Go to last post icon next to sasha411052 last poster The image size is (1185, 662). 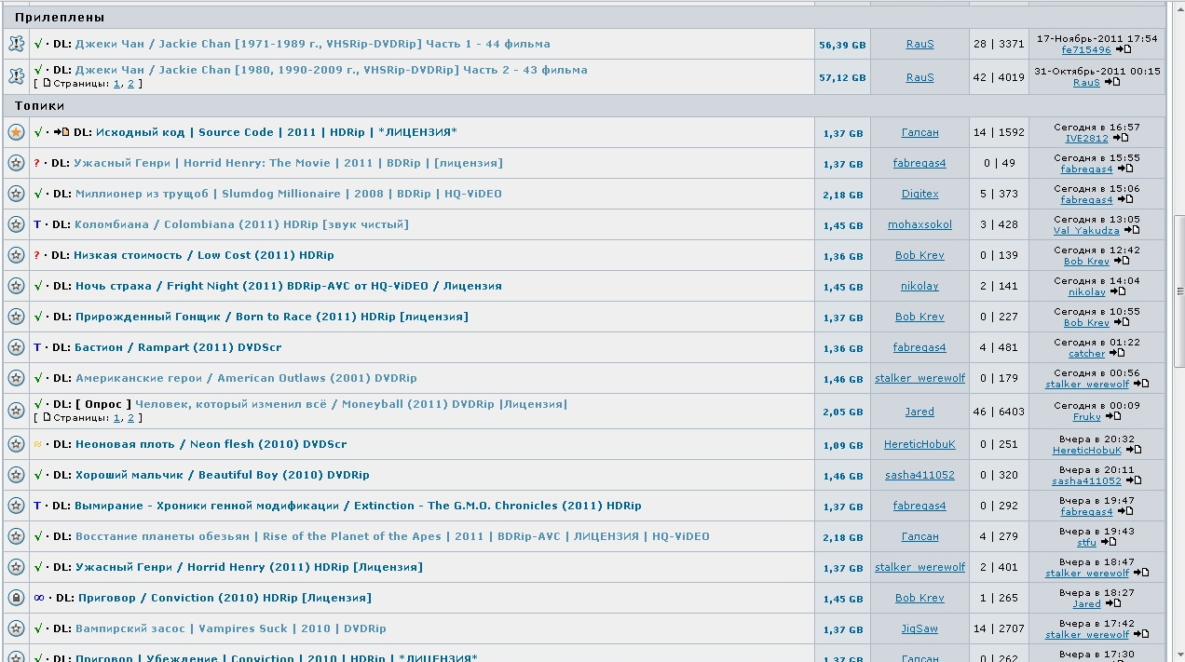click(x=1134, y=481)
